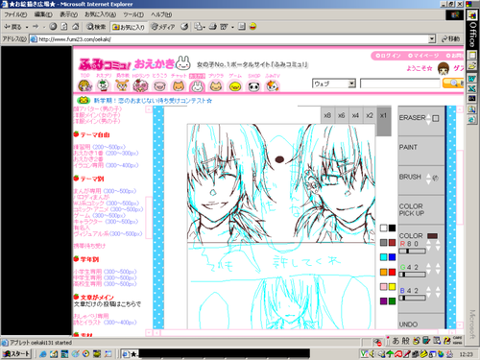Click the Discuss icon in IE toolbar
This screenshot has height=360, width=480.
tap(242, 27)
